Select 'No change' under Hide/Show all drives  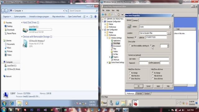(x=153, y=73)
